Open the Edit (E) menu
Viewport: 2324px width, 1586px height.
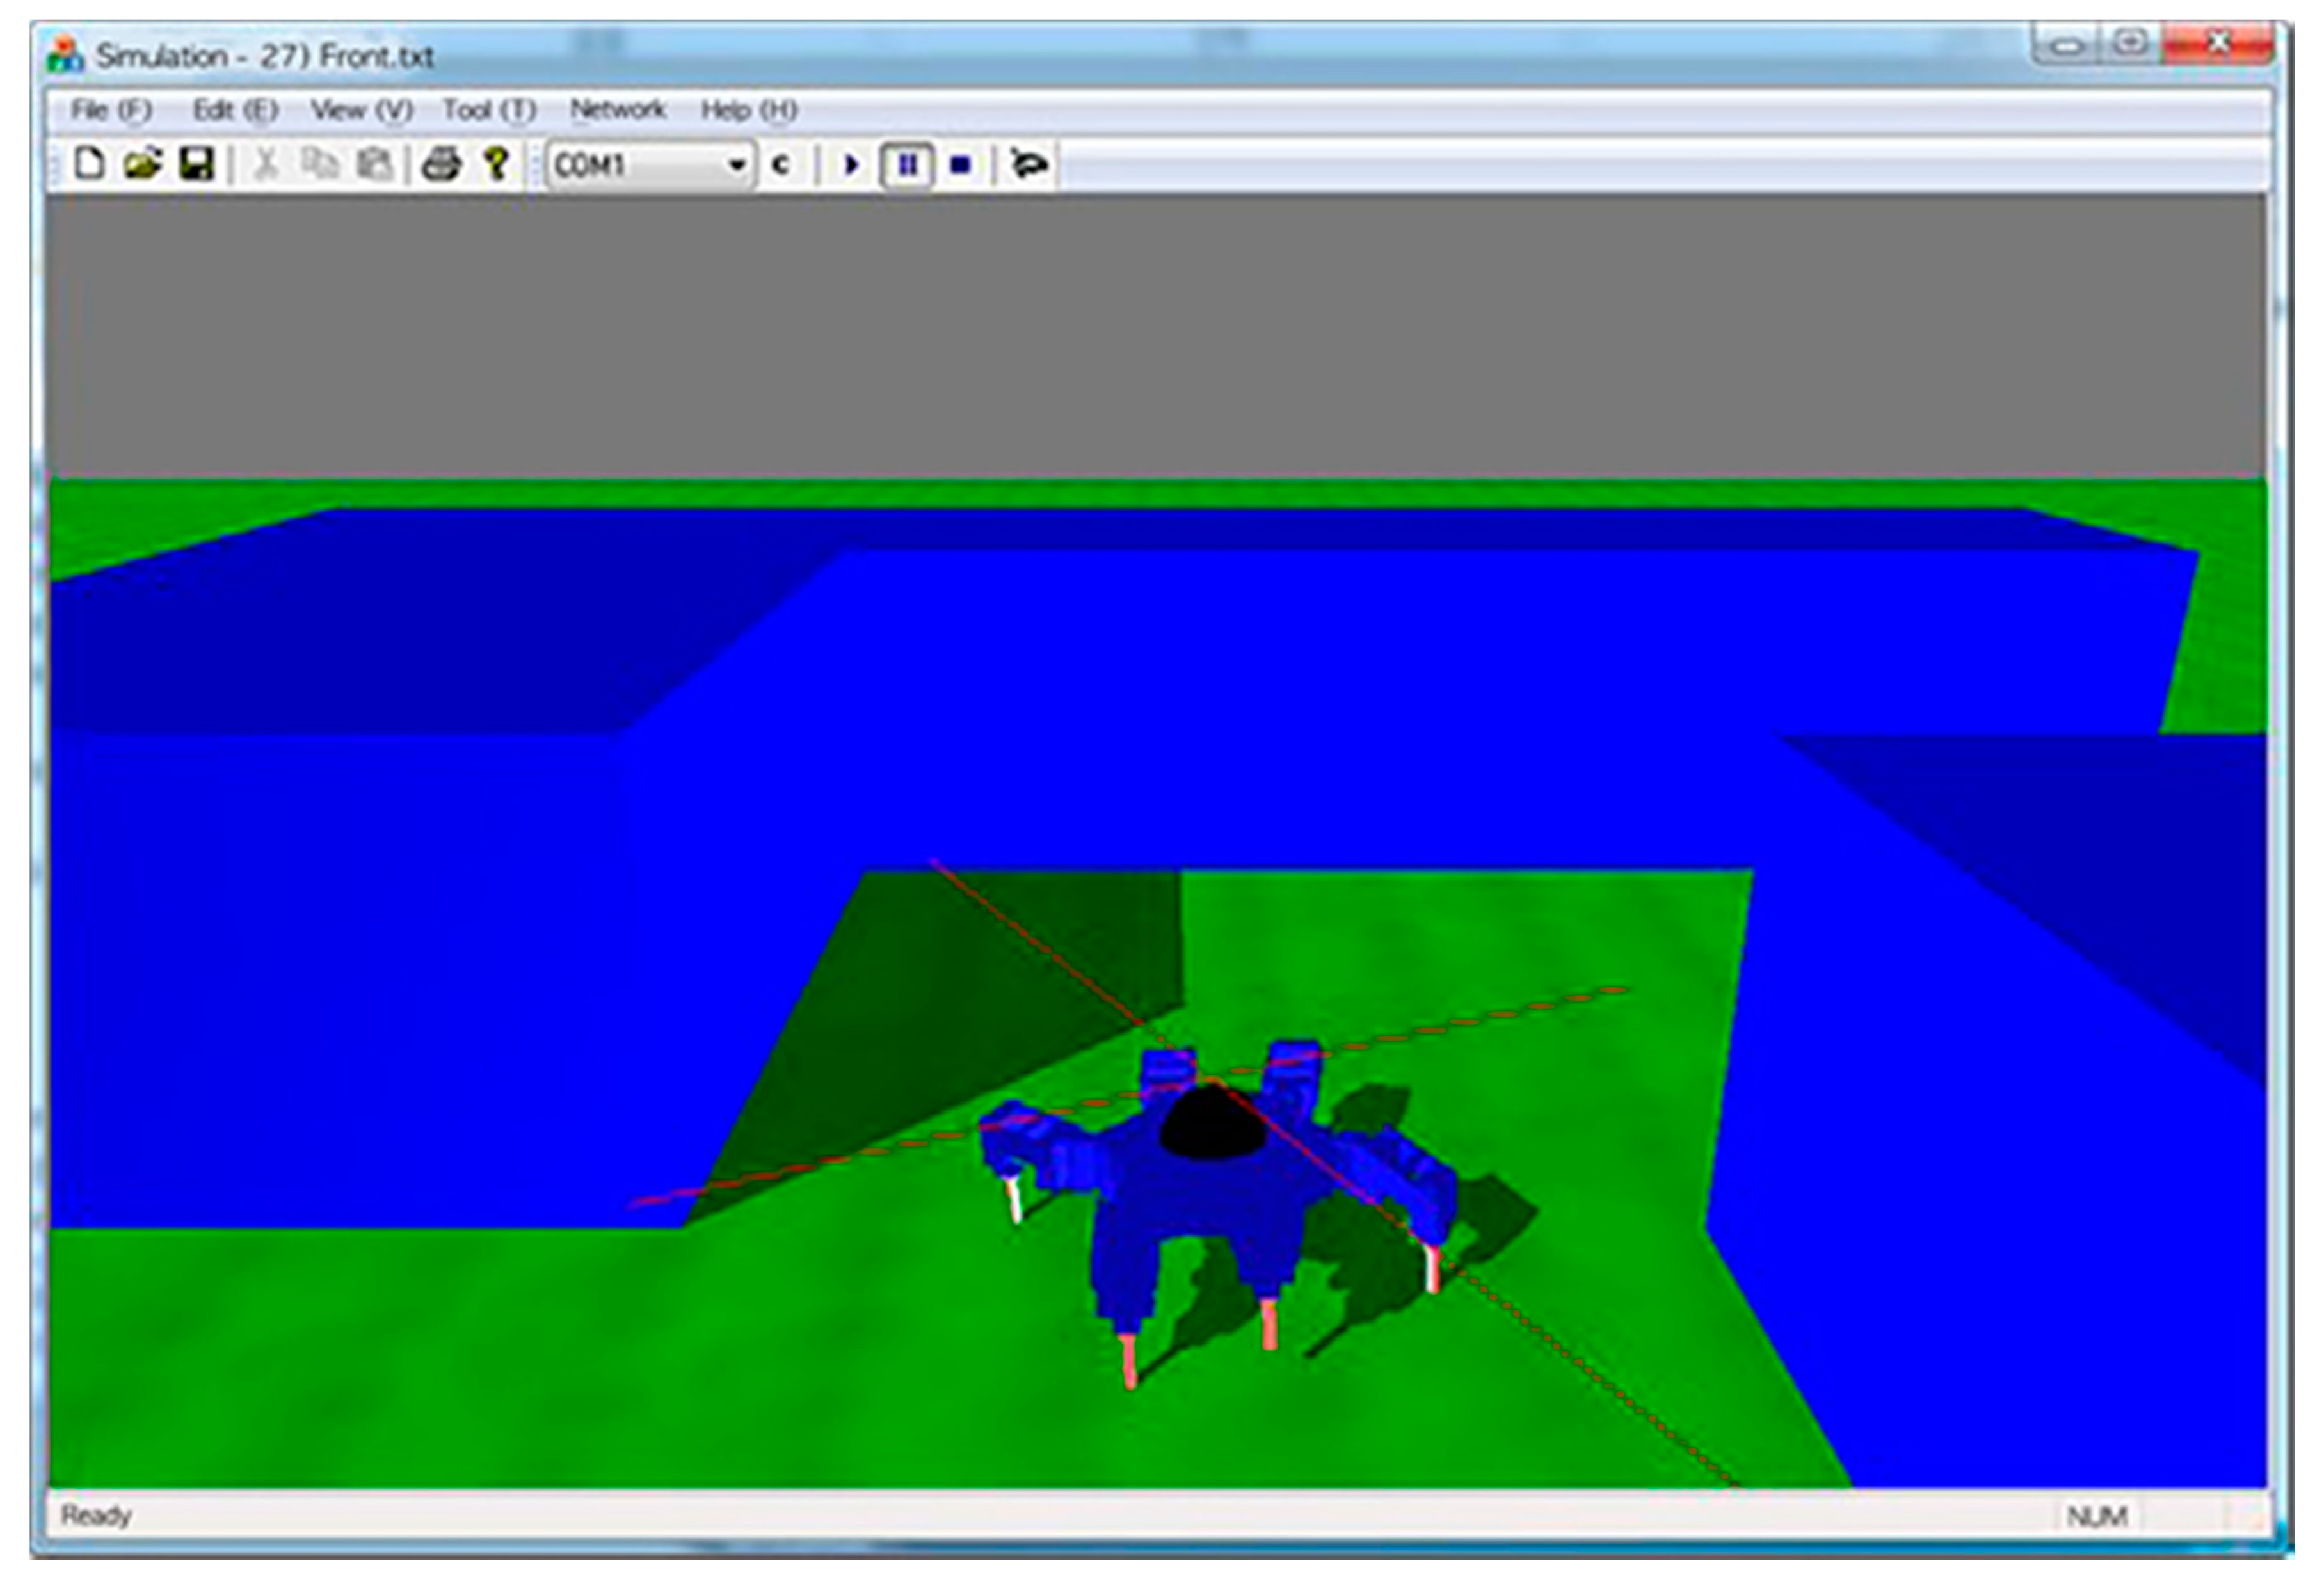point(235,109)
